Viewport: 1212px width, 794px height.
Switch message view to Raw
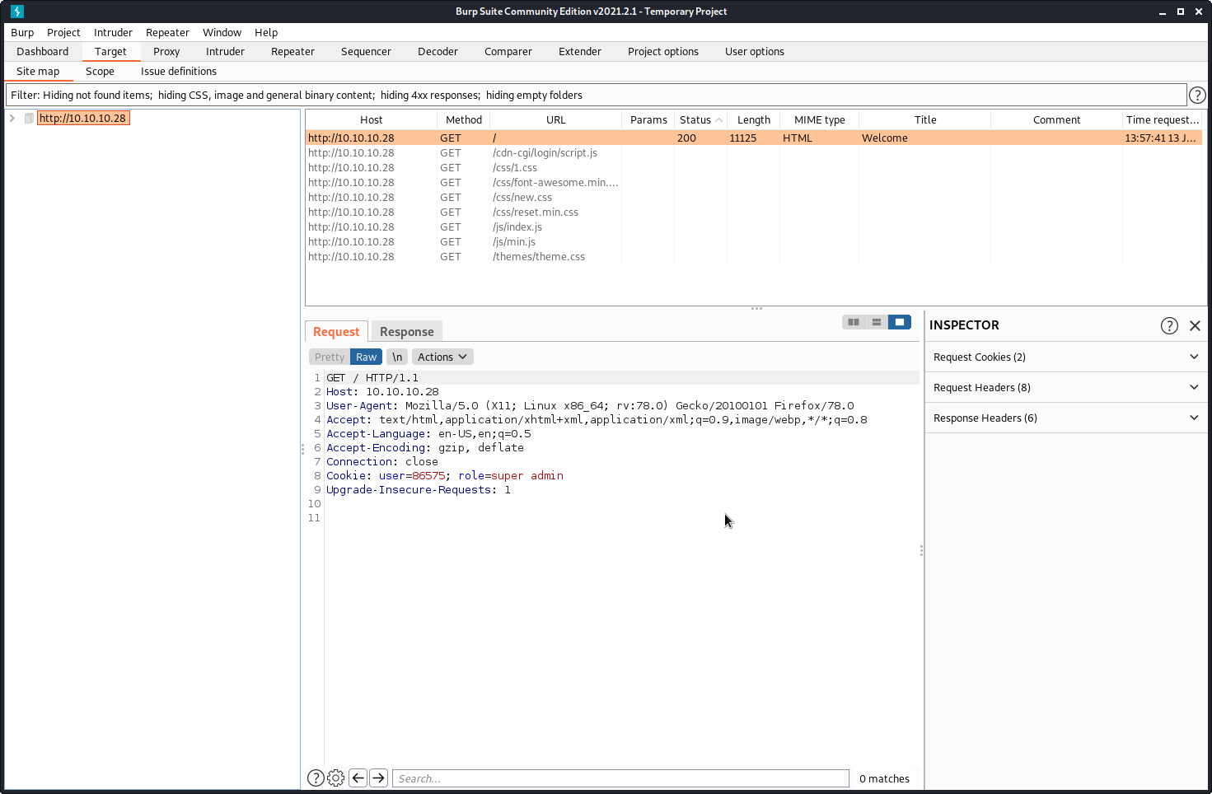[x=366, y=357]
